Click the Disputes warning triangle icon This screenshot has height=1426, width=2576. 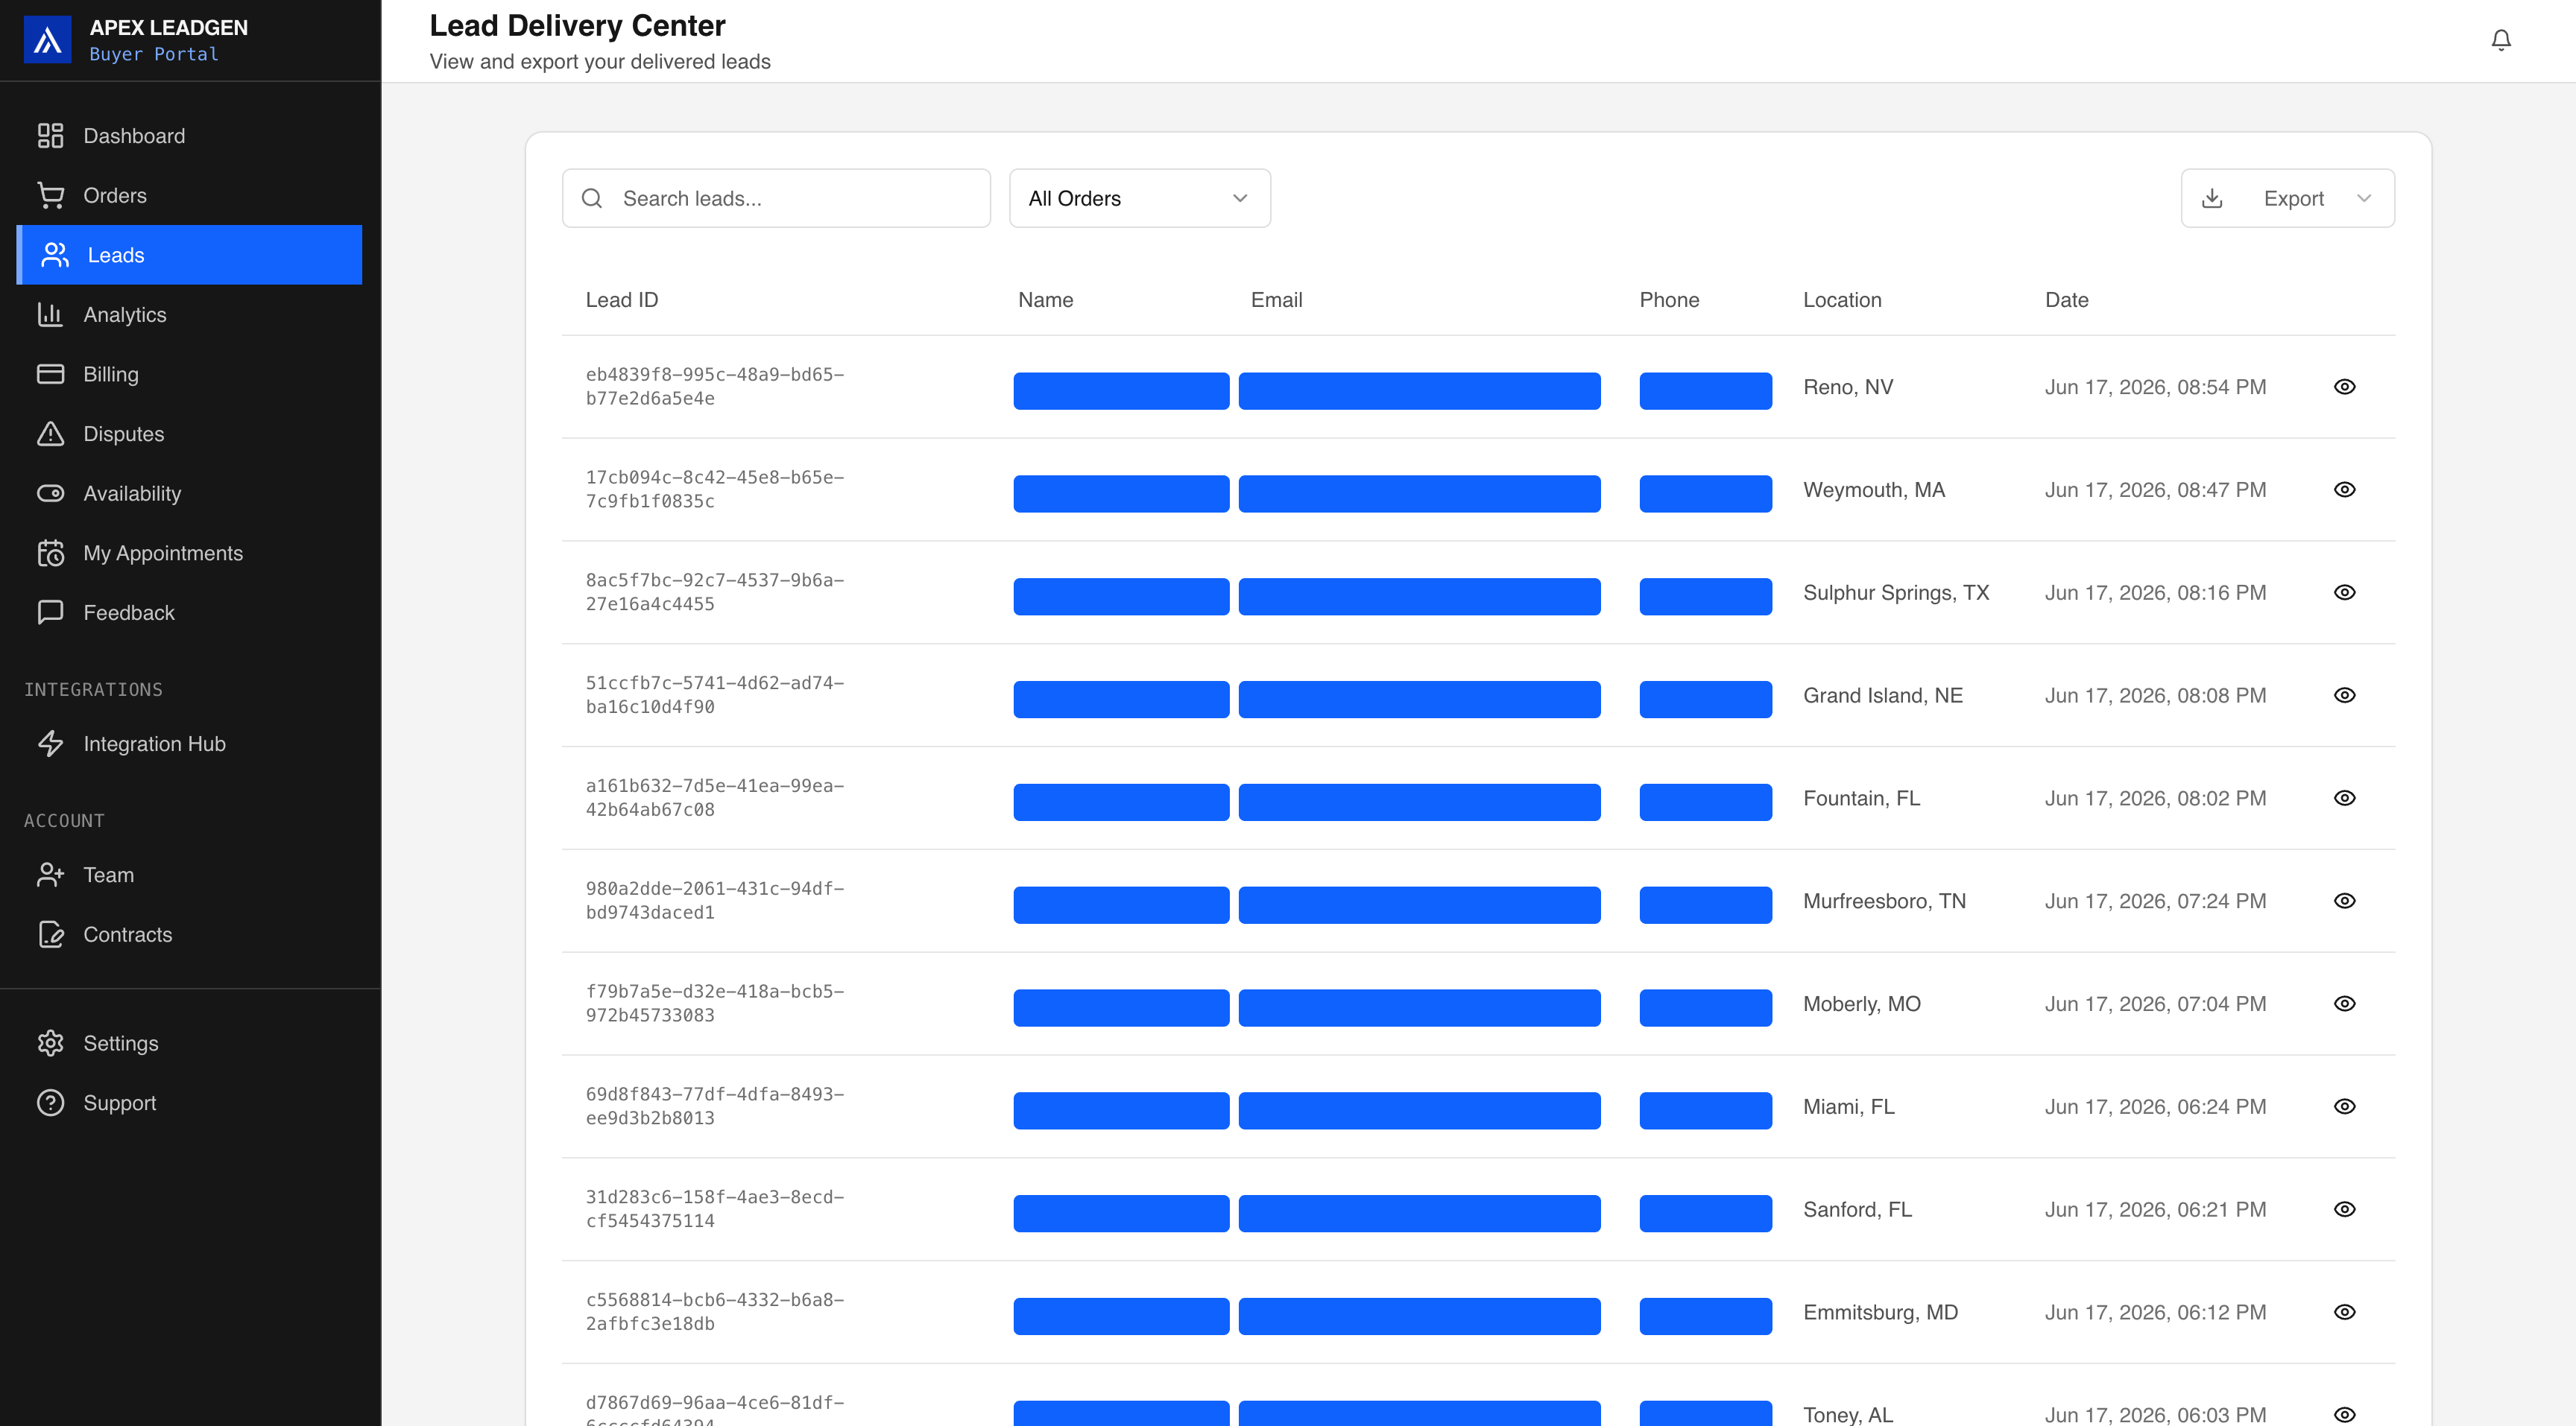tap(50, 434)
